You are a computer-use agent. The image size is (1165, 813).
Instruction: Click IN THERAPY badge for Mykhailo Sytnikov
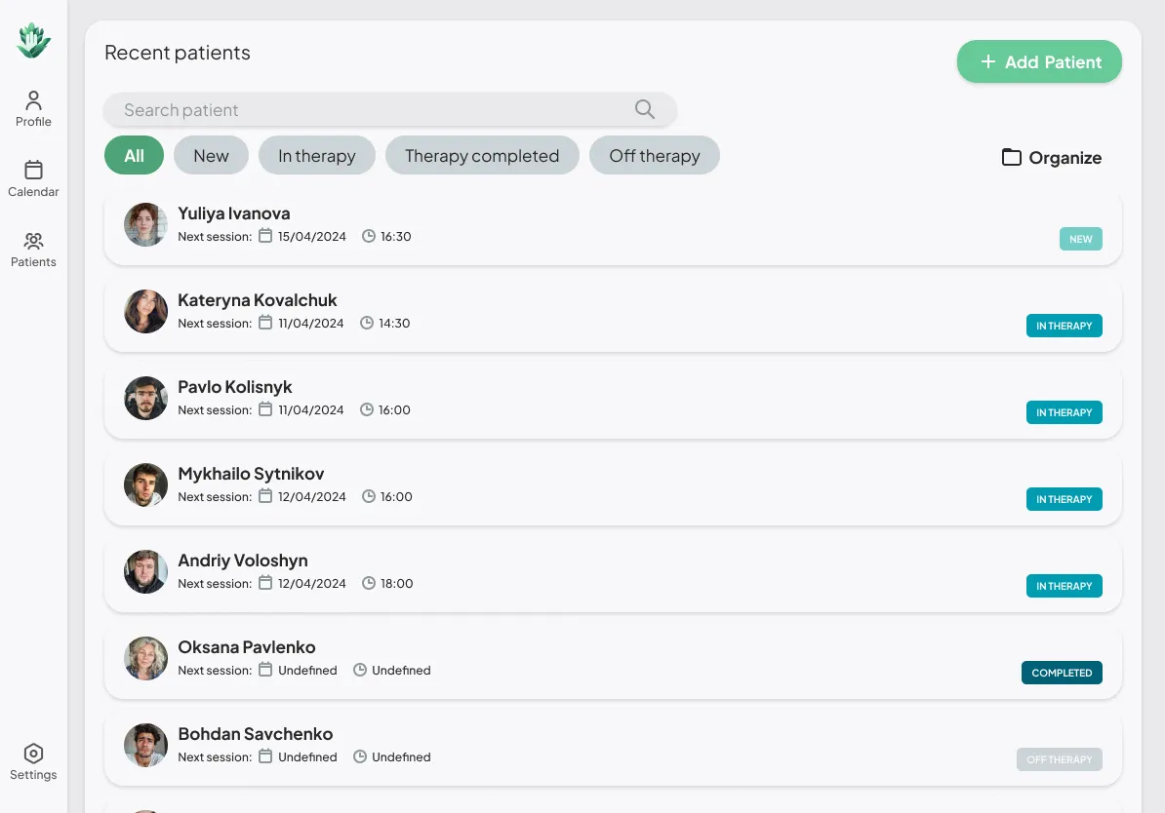coord(1064,500)
